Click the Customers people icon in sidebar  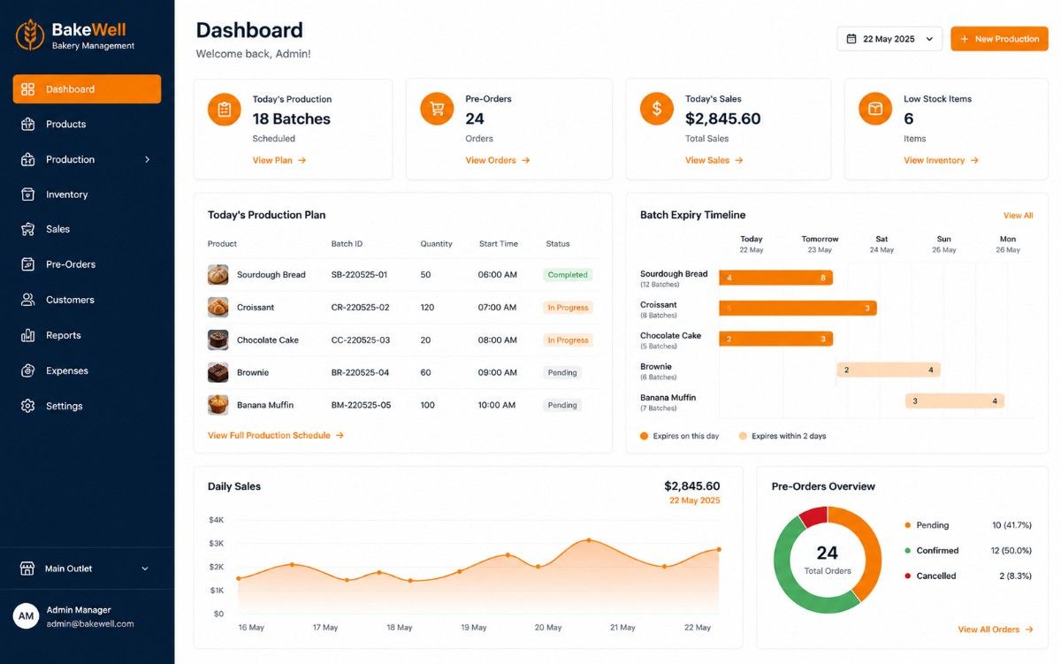coord(27,300)
